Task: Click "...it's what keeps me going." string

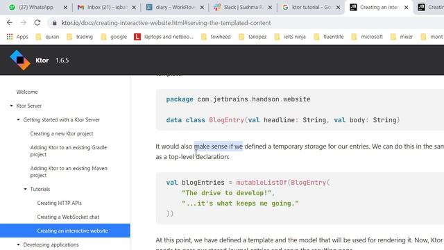Action: pos(240,203)
